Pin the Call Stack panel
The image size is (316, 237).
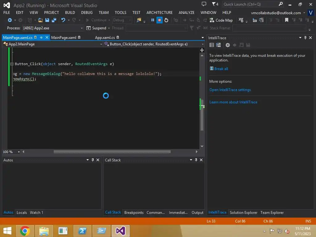click(x=196, y=160)
